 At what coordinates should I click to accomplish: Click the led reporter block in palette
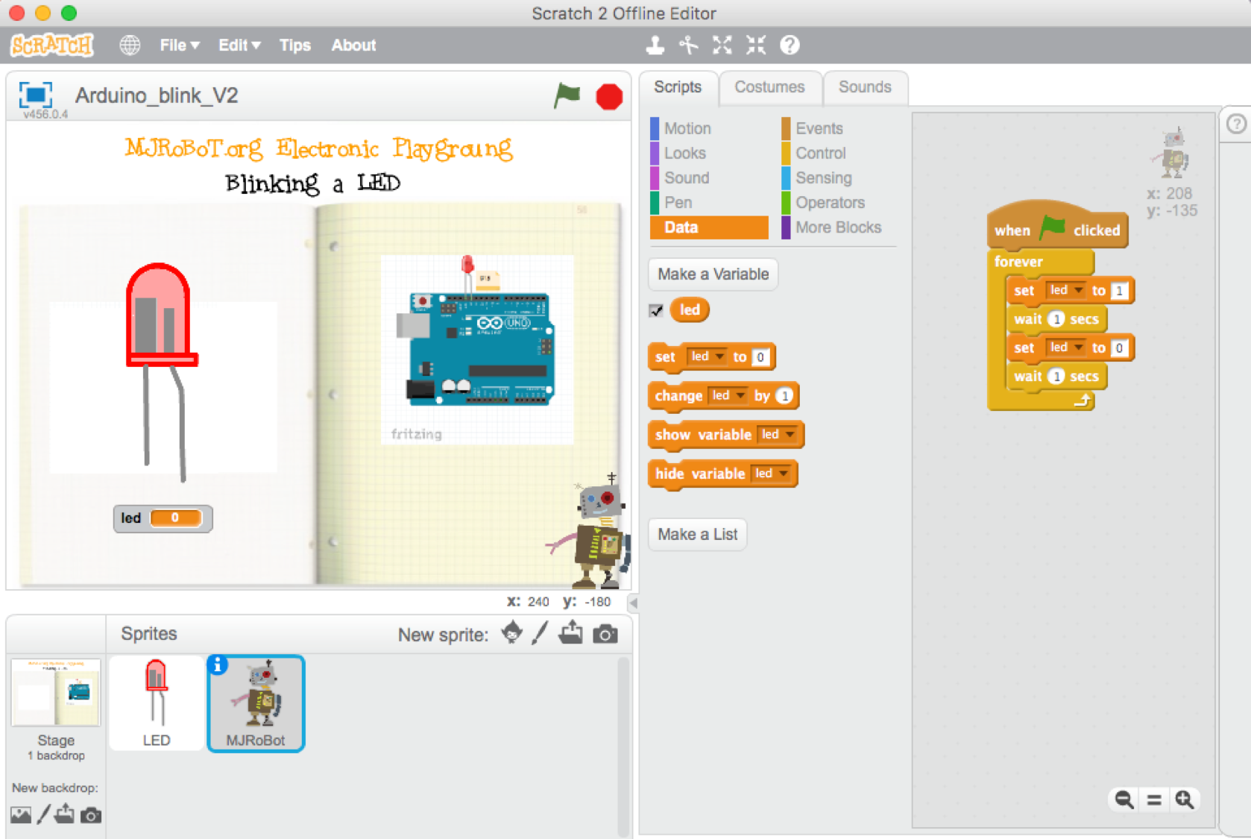(690, 309)
